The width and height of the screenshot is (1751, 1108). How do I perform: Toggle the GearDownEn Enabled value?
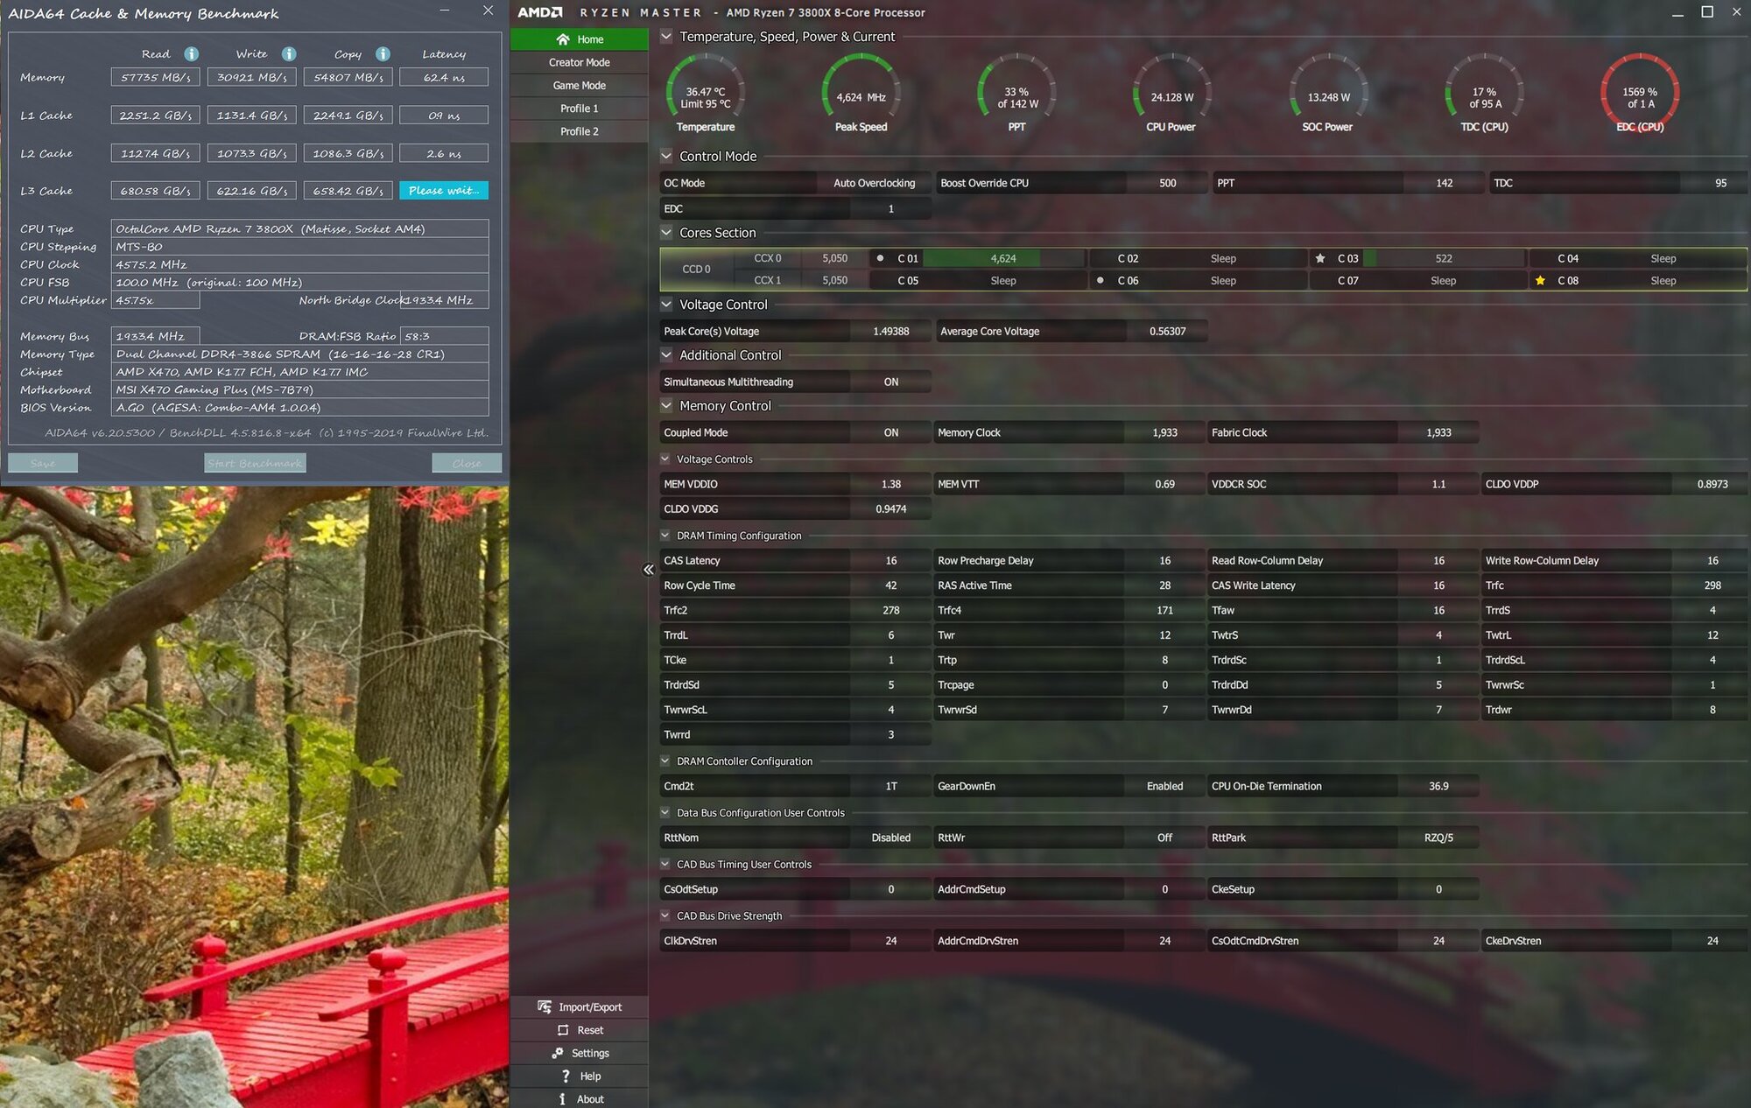click(x=1164, y=787)
